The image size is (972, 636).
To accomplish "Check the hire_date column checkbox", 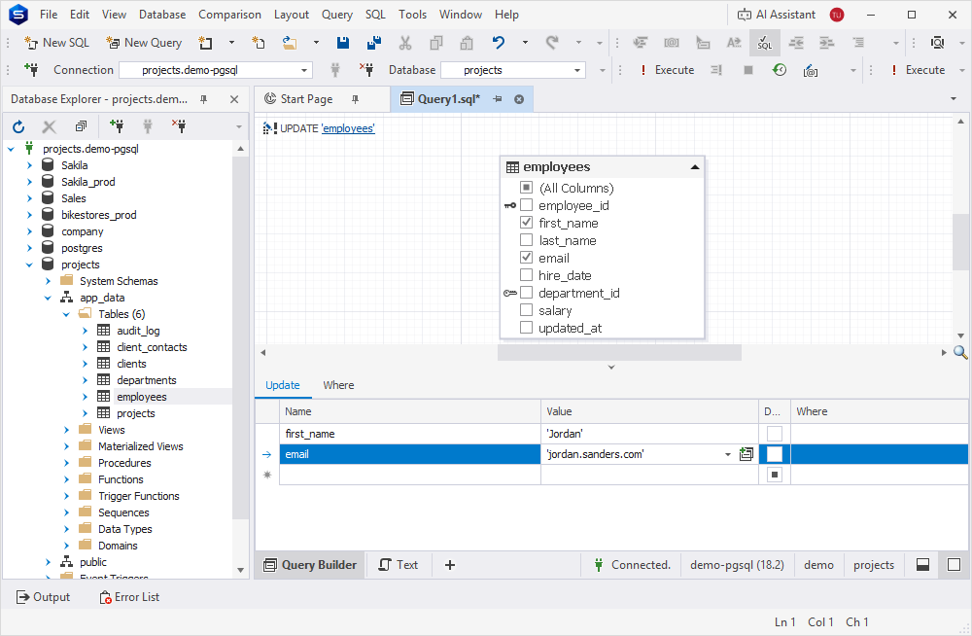I will pos(526,274).
